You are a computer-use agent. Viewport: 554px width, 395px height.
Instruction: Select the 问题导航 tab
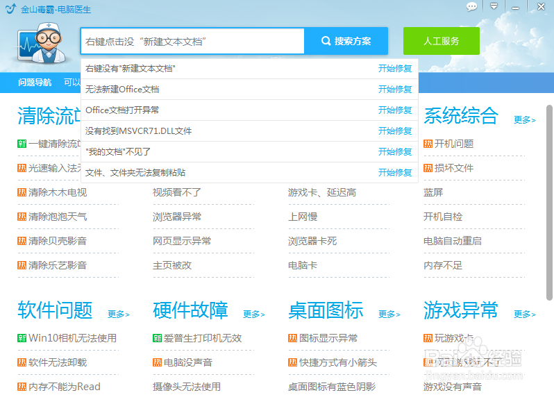[35, 83]
